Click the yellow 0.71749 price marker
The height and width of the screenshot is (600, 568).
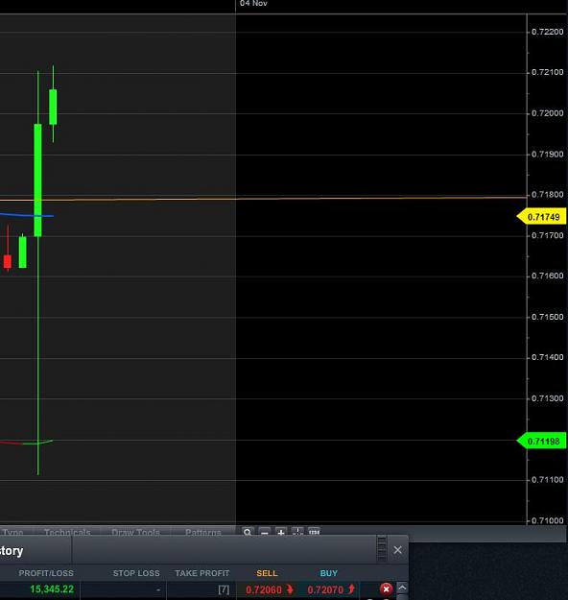pos(541,217)
